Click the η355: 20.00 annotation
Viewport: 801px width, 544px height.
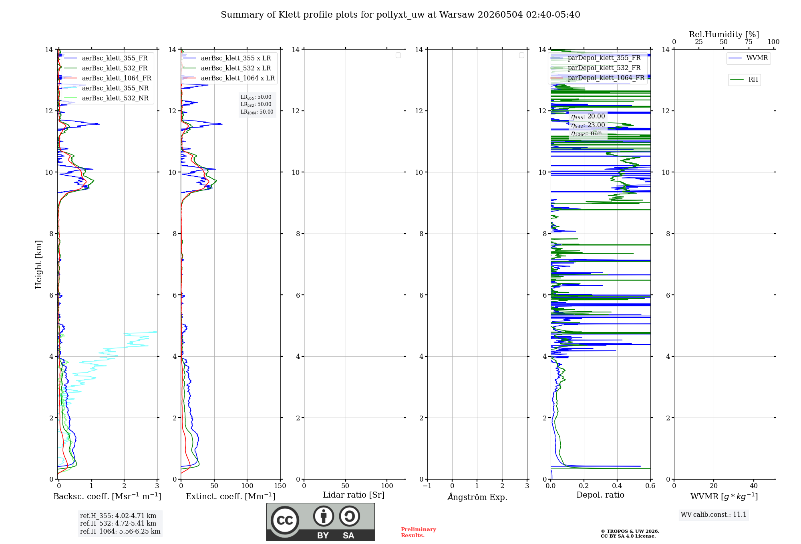click(588, 116)
